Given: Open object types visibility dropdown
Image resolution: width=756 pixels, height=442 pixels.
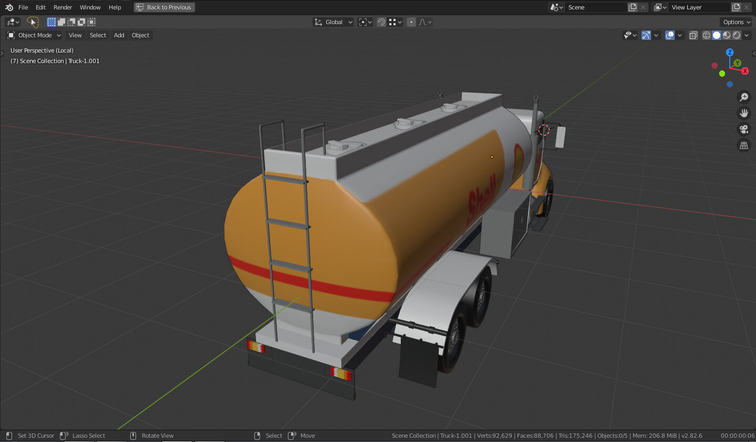Looking at the screenshot, I should 629,35.
